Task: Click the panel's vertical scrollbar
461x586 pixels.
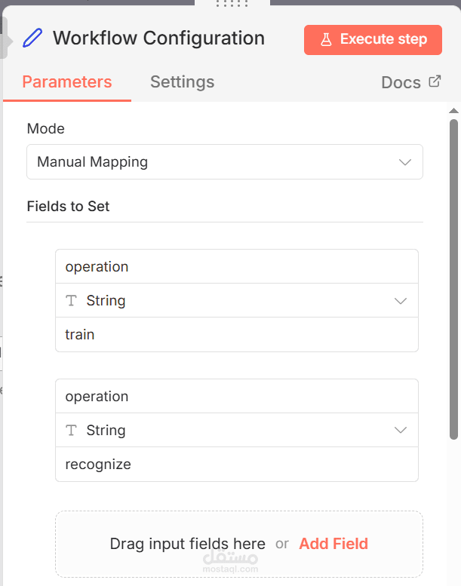Action: click(453, 279)
